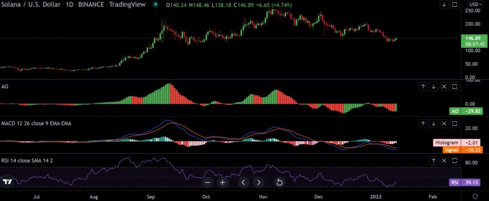Click the TradingView logo

(7, 182)
